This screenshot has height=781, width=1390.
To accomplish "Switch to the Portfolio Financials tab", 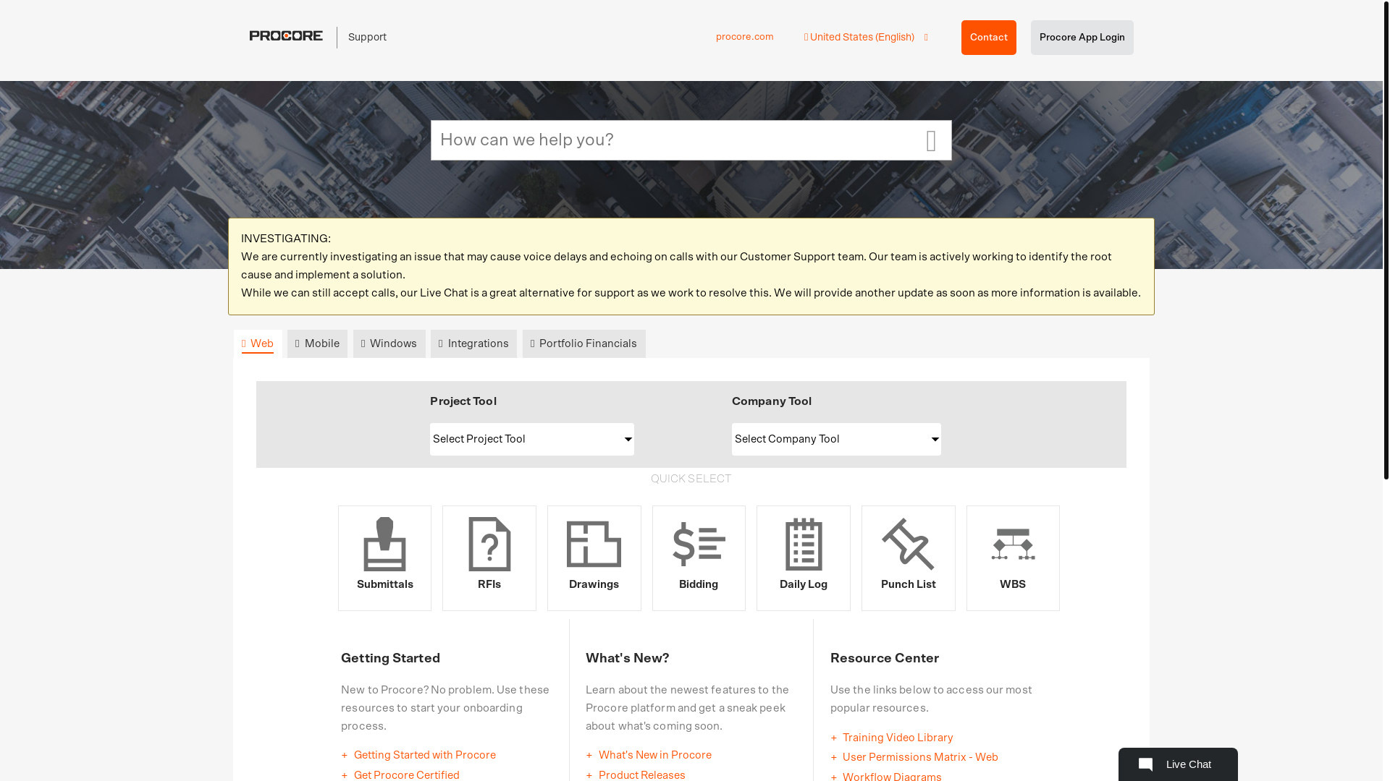I will pyautogui.click(x=584, y=343).
